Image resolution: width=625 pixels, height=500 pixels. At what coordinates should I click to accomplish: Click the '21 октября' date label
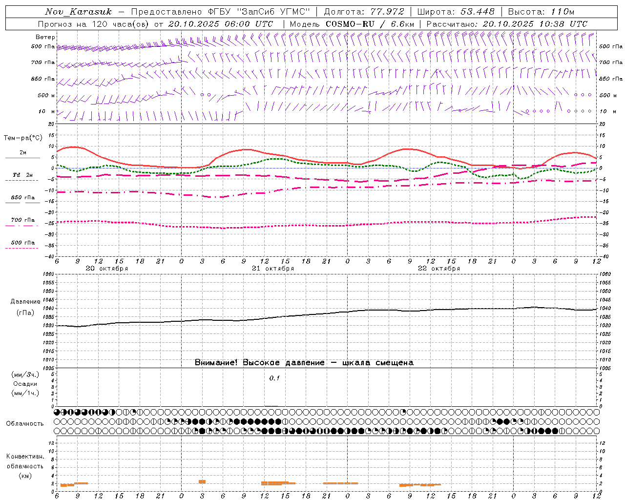pos(273,269)
